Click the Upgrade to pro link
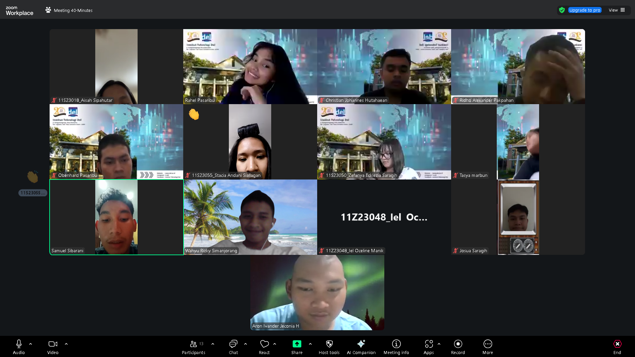 (584, 10)
